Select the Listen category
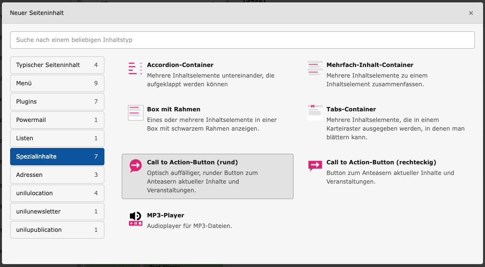Image resolution: width=485 pixels, height=267 pixels. [x=57, y=138]
